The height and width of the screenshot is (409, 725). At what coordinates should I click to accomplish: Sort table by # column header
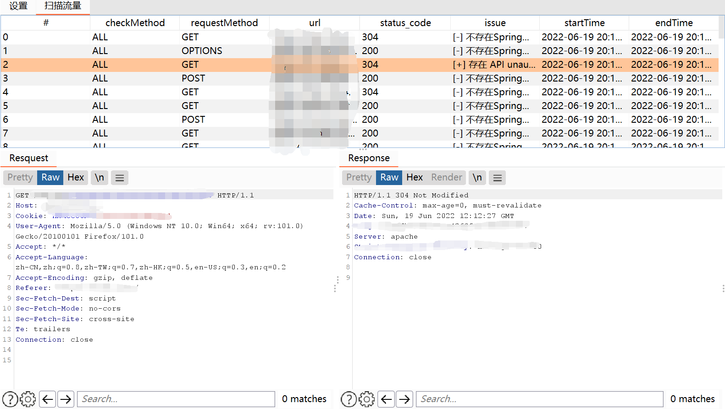(45, 23)
